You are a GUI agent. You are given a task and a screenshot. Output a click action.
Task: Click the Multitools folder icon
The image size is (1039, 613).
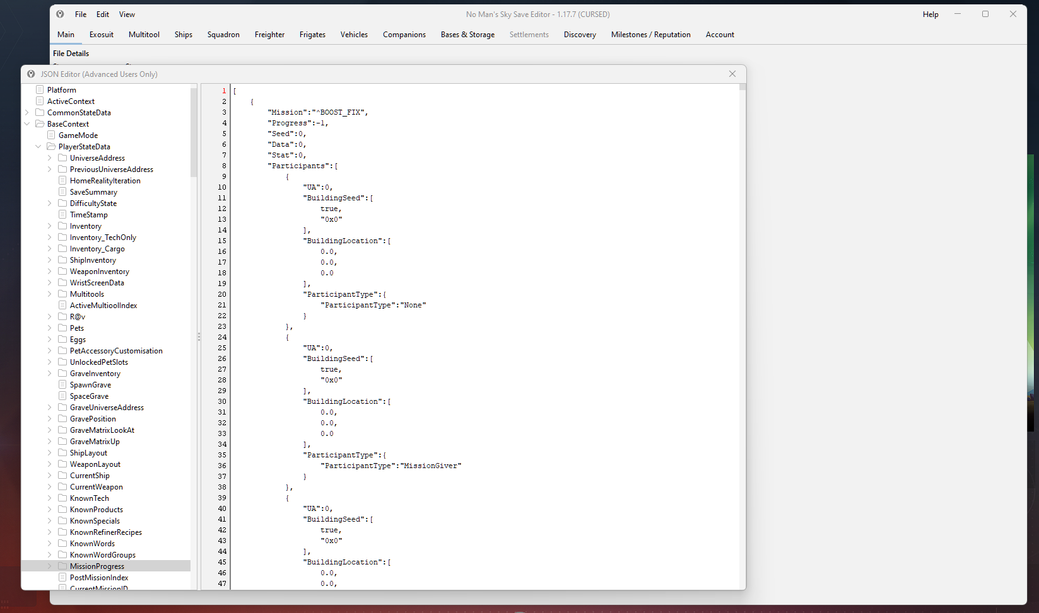click(x=62, y=294)
